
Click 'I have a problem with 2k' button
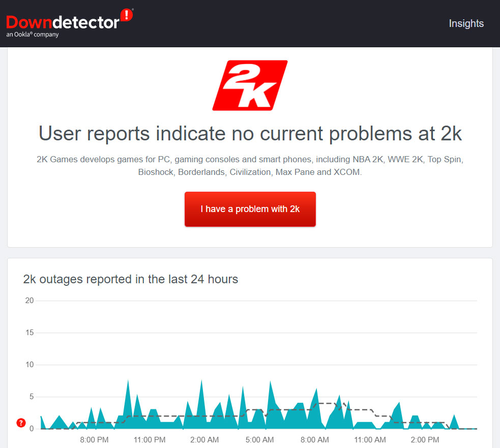click(250, 209)
